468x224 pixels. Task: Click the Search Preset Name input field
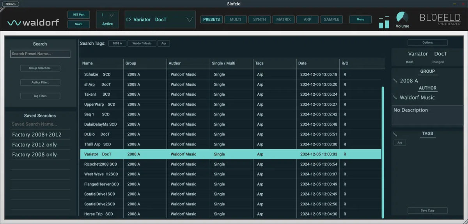tap(40, 54)
